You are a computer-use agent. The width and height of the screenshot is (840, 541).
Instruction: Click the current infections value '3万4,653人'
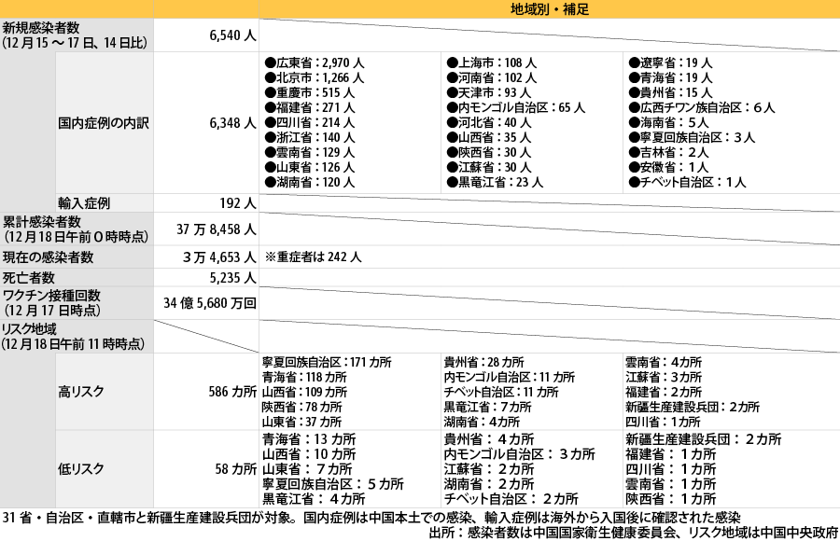(x=219, y=257)
